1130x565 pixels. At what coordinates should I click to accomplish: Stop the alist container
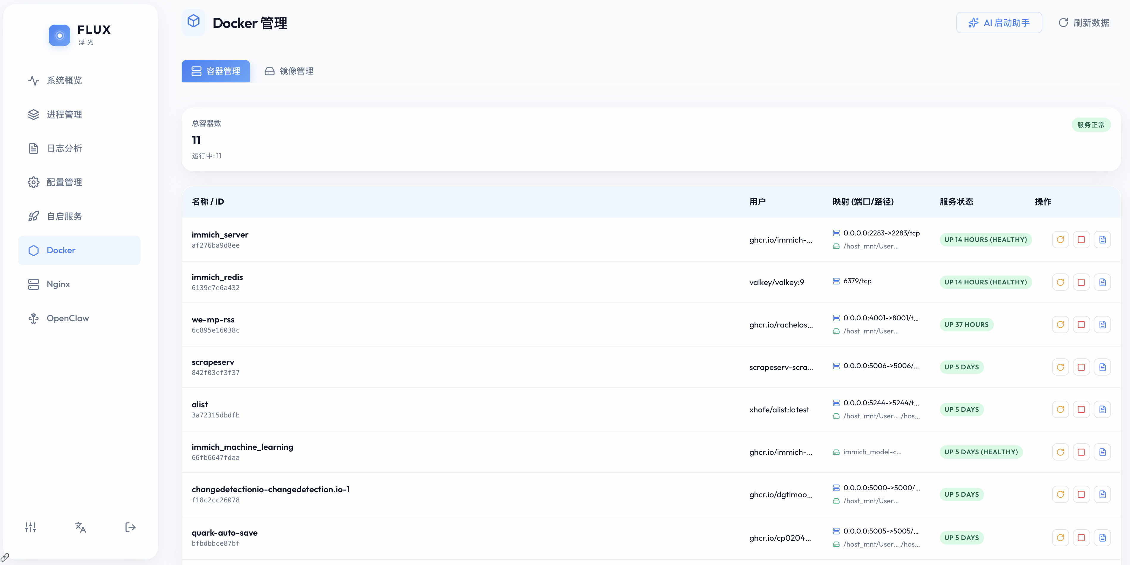coord(1081,409)
